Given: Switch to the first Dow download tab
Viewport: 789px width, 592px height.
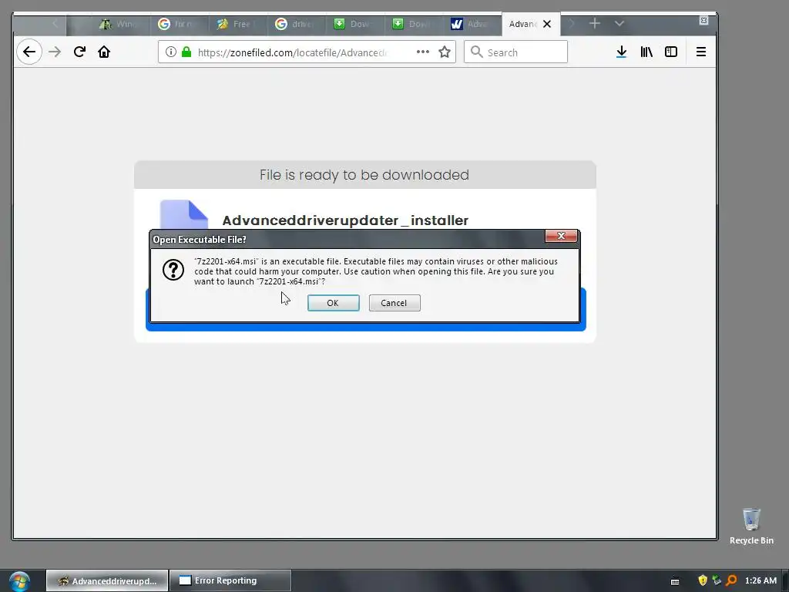Looking at the screenshot, I should point(354,24).
